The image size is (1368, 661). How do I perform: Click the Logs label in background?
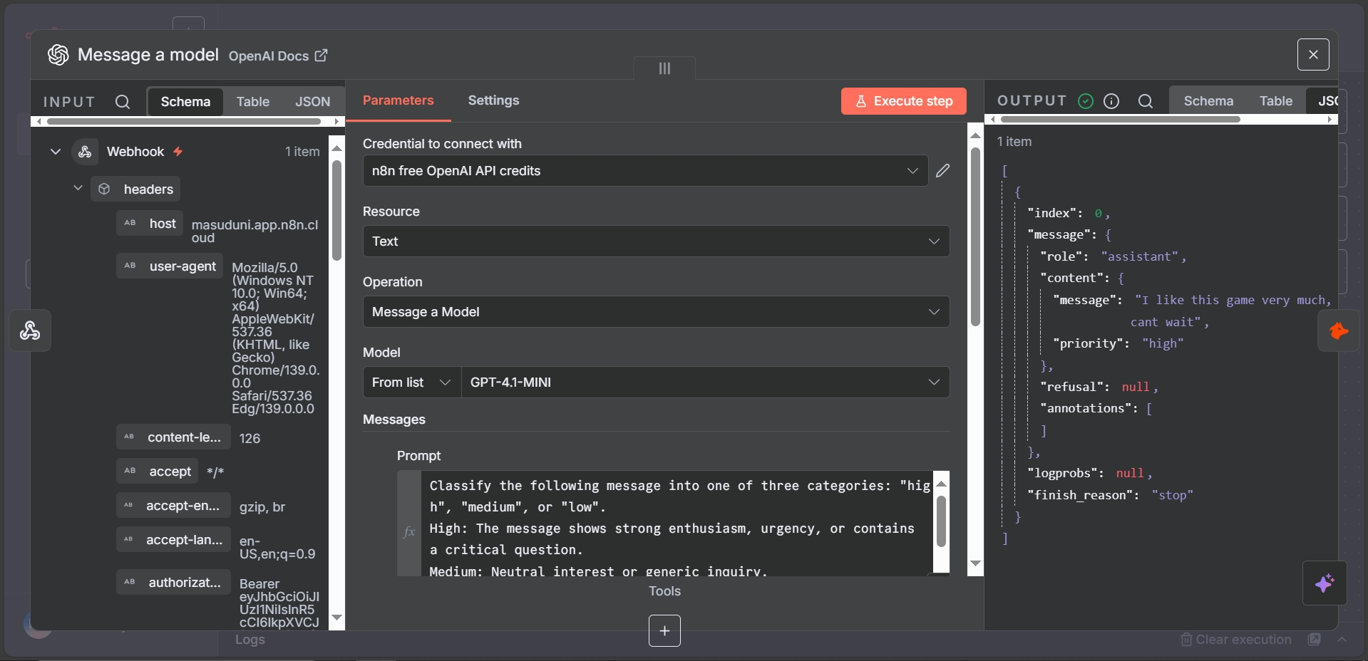pyautogui.click(x=250, y=640)
